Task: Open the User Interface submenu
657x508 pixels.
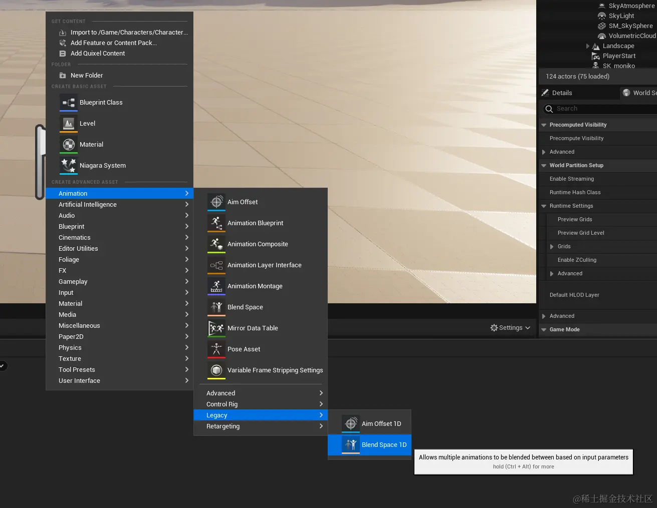Action: [x=119, y=380]
